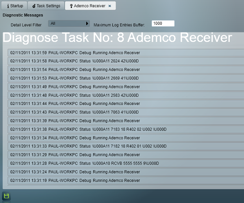Select the 13:31:29 Debug log entry
The image size is (244, 203).
tap(126, 155)
